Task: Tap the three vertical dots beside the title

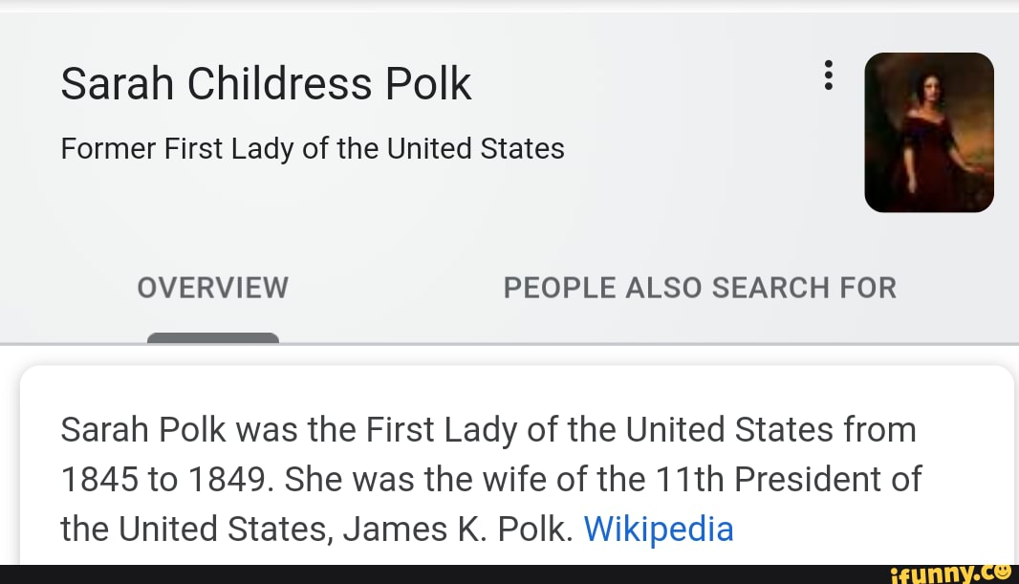Action: click(828, 76)
